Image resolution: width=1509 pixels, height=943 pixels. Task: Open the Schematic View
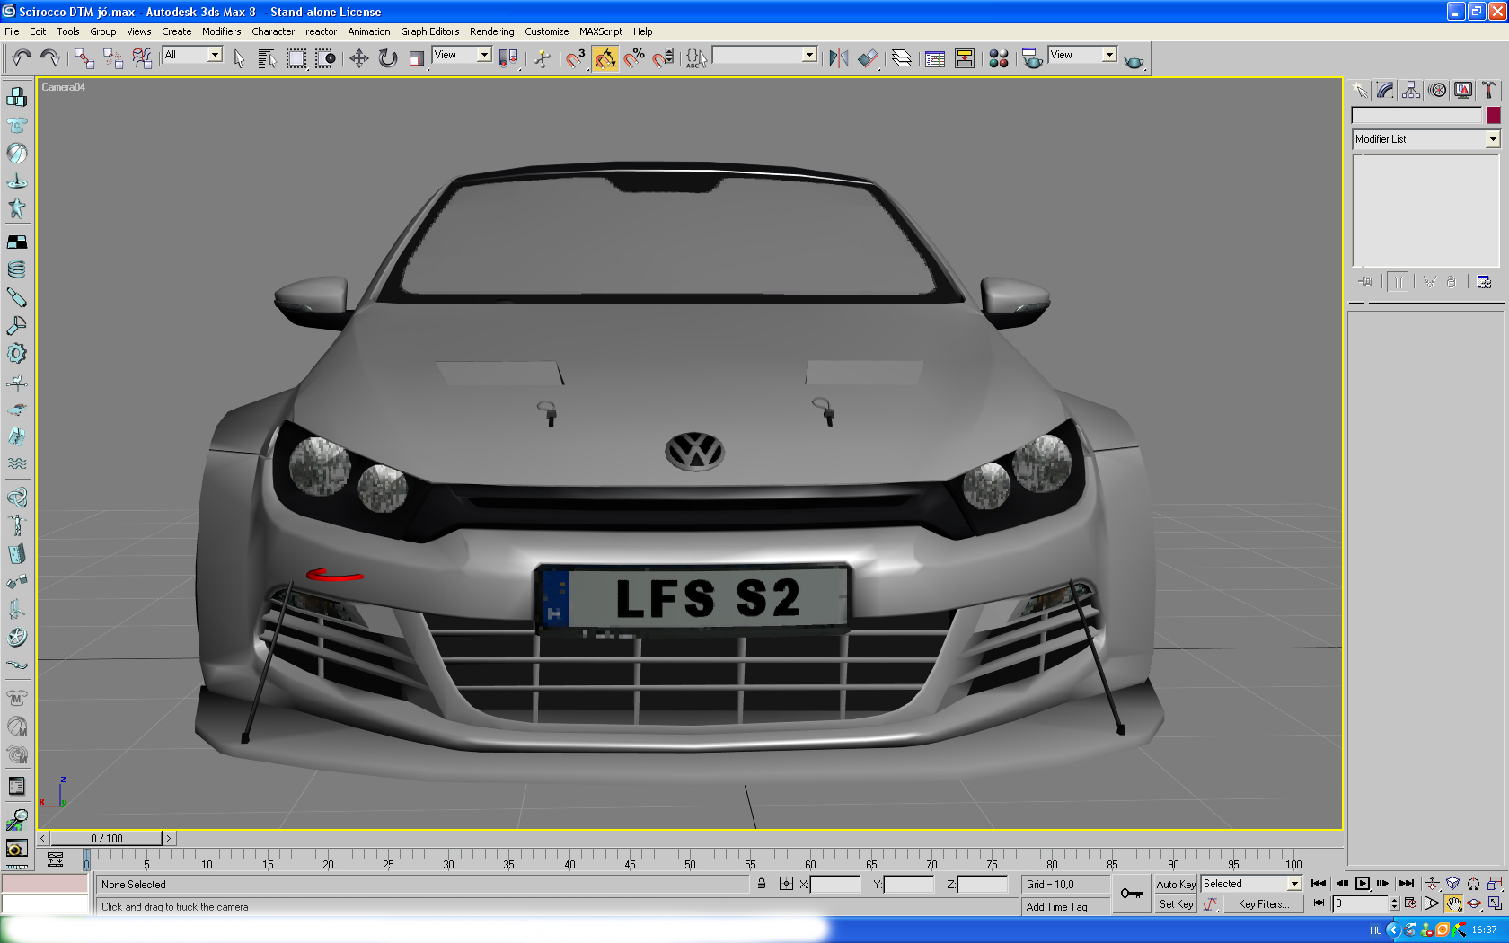(x=964, y=58)
